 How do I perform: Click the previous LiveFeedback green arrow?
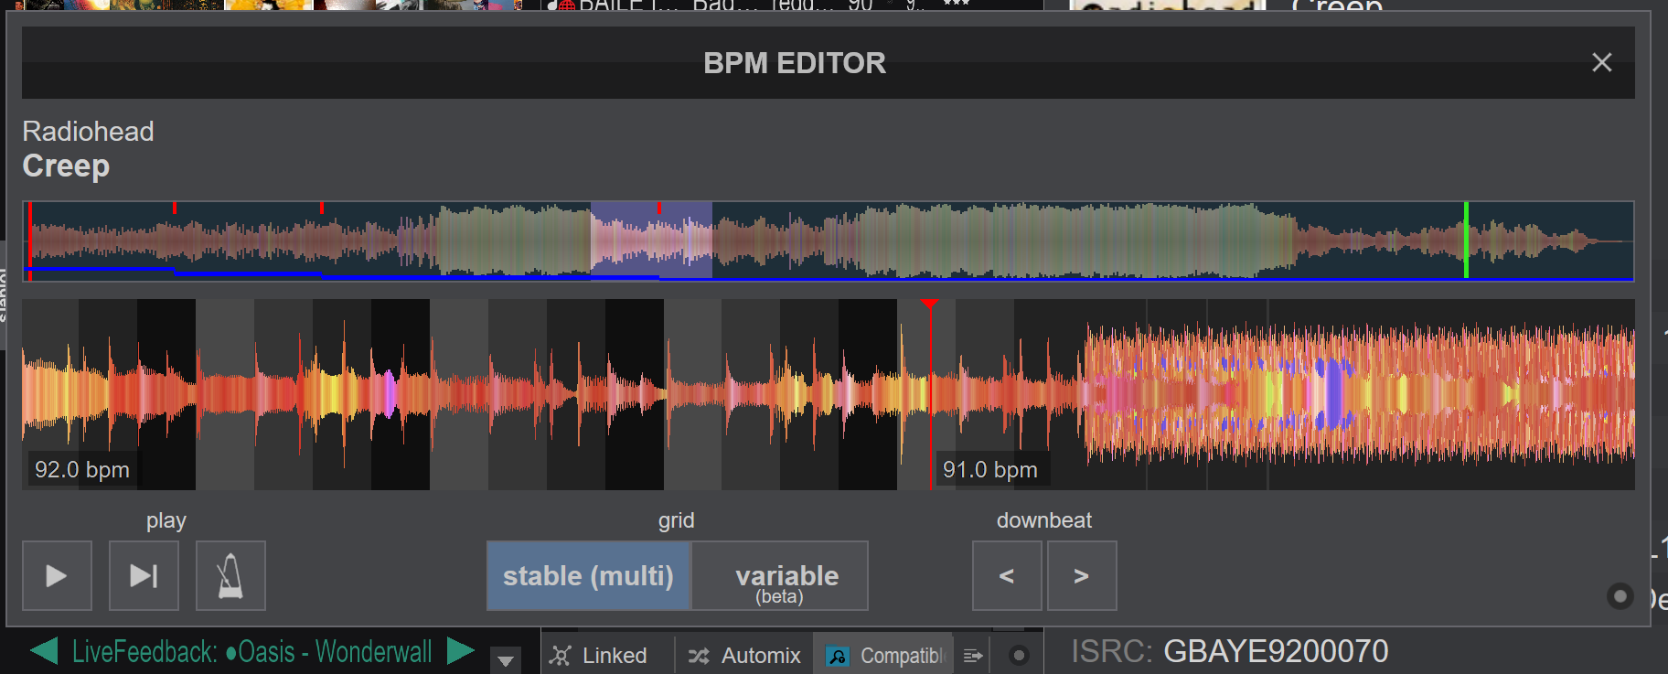tap(44, 651)
